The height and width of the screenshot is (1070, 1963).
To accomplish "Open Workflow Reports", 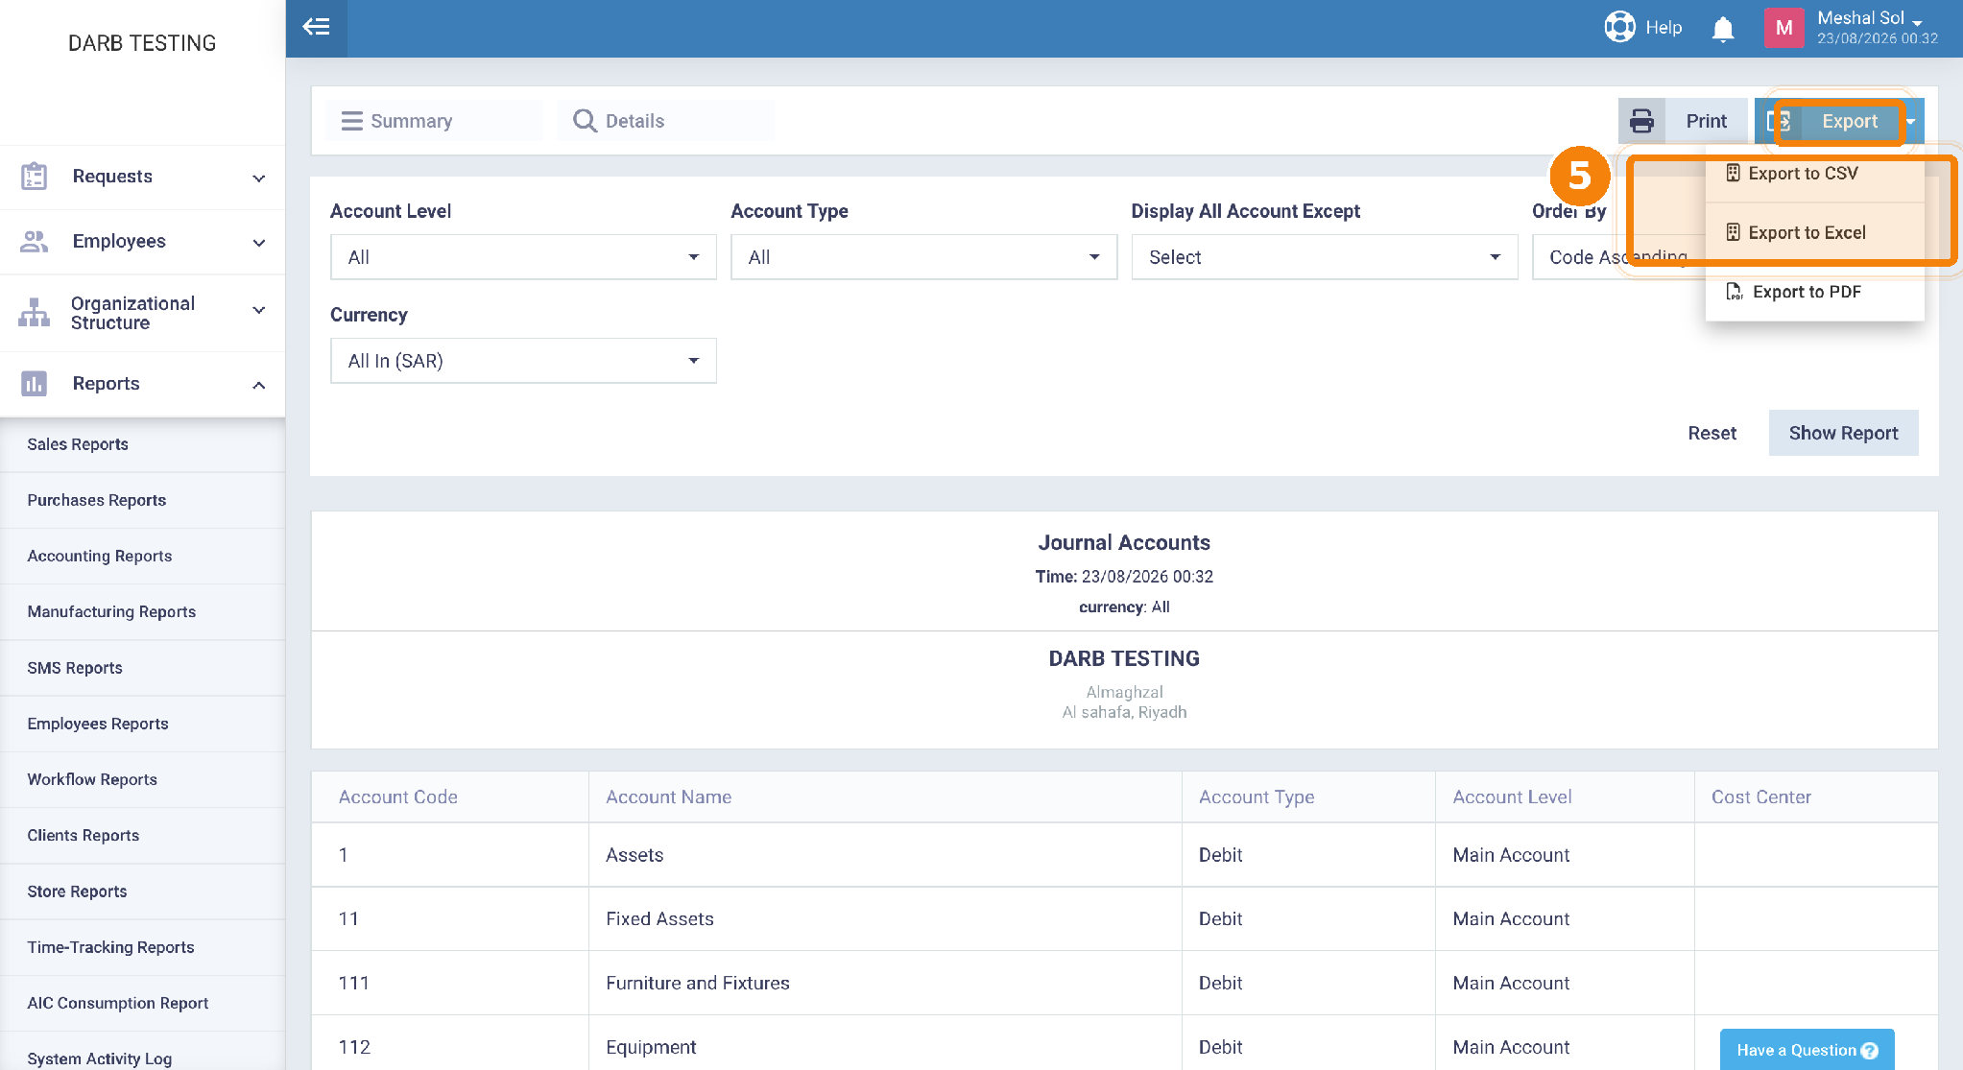I will pos(142,779).
